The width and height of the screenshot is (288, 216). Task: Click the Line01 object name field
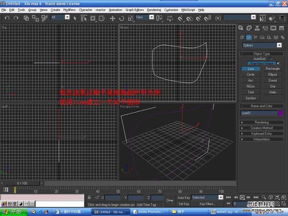tap(259, 113)
